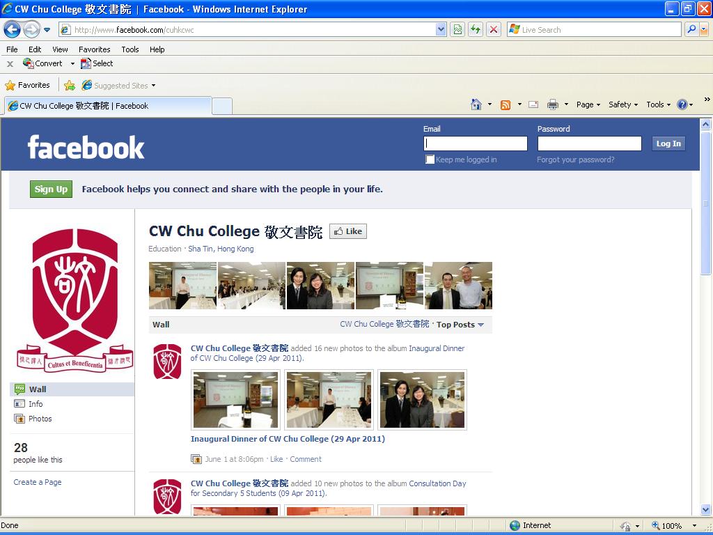Check Keep me logged in
The width and height of the screenshot is (713, 535).
coord(430,160)
